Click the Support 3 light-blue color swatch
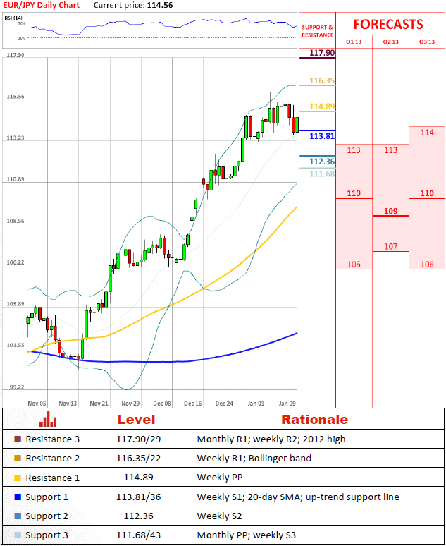Image resolution: width=446 pixels, height=546 pixels. [x=18, y=535]
